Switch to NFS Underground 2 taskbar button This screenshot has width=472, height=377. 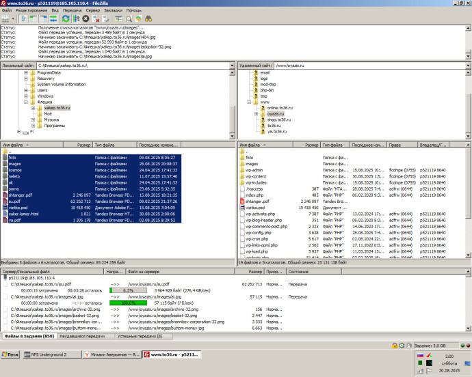point(52,354)
